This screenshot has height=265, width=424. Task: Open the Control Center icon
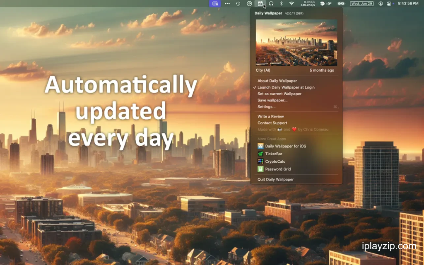tap(389, 3)
